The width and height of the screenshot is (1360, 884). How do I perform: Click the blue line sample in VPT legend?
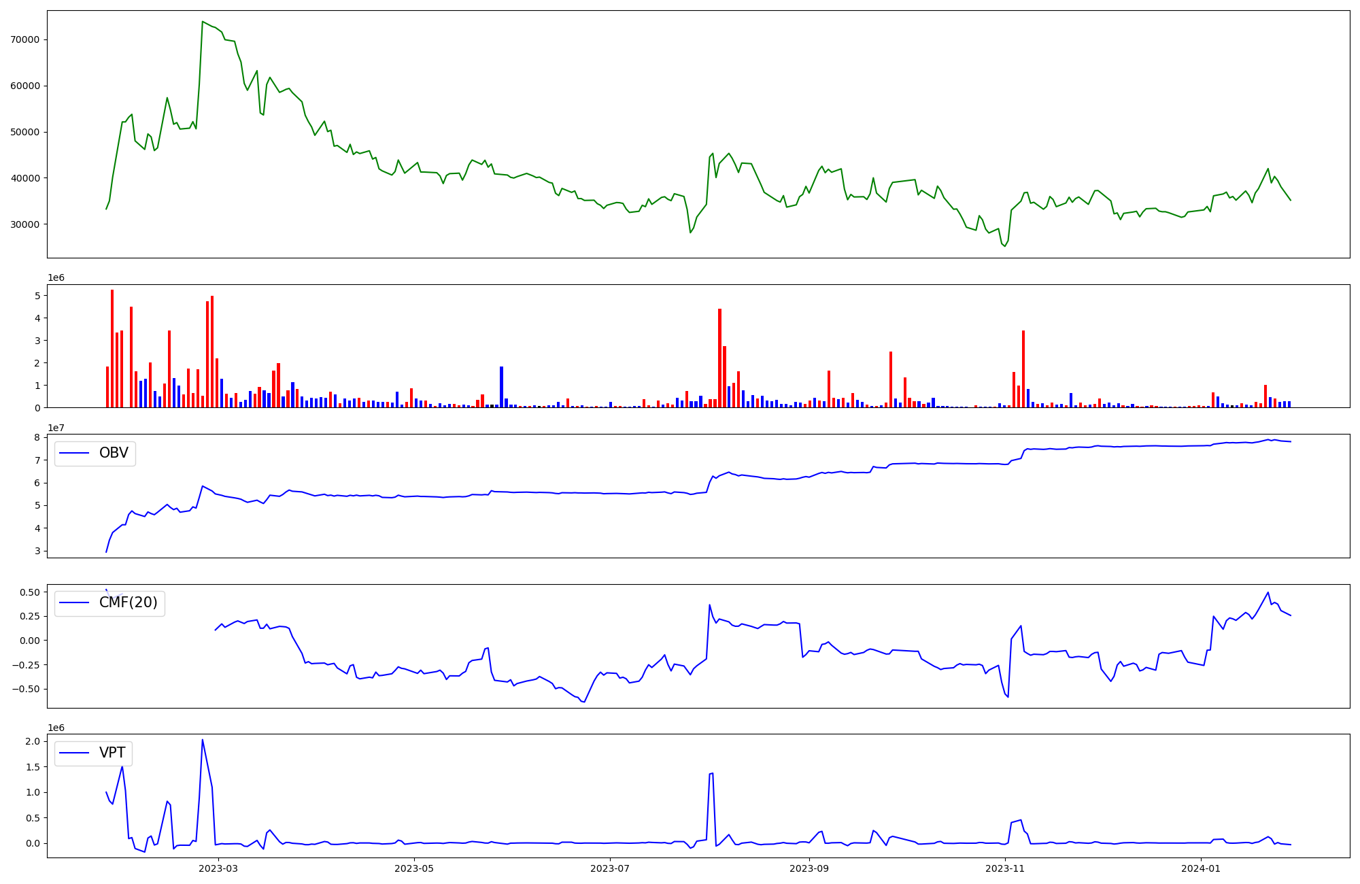[75, 753]
